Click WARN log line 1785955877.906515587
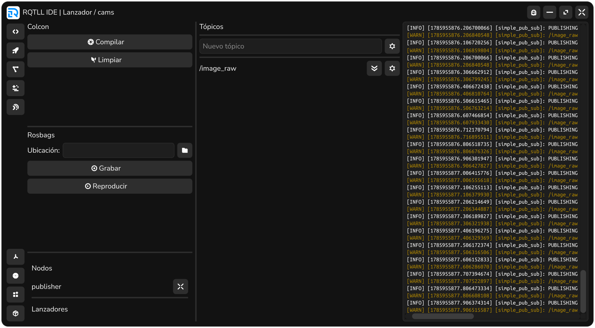Image resolution: width=595 pixels, height=328 pixels. (x=492, y=310)
